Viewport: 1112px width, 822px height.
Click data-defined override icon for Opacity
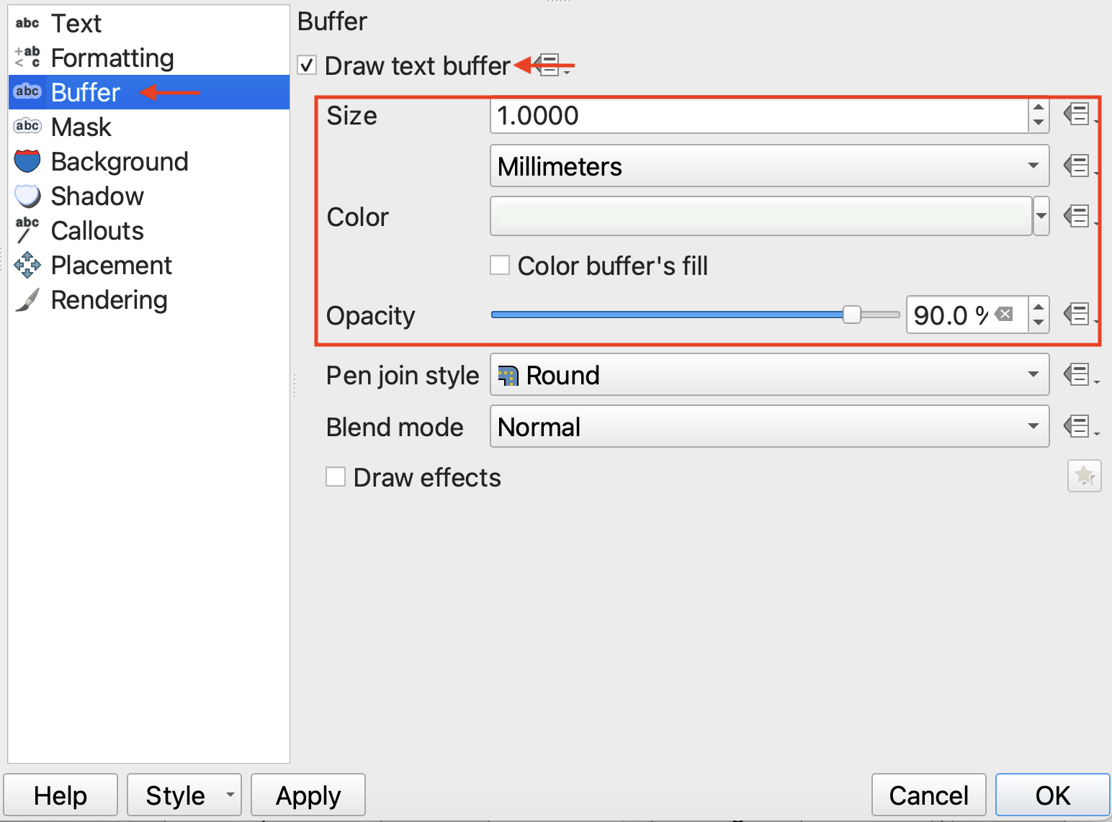click(x=1078, y=315)
